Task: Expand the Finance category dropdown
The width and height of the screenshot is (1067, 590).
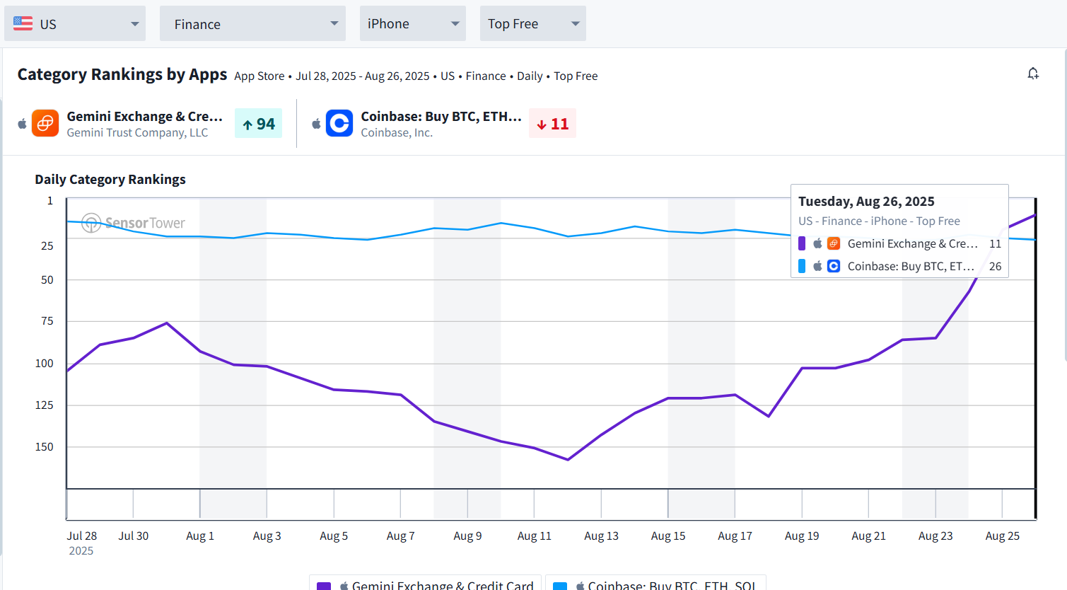Action: click(x=252, y=23)
